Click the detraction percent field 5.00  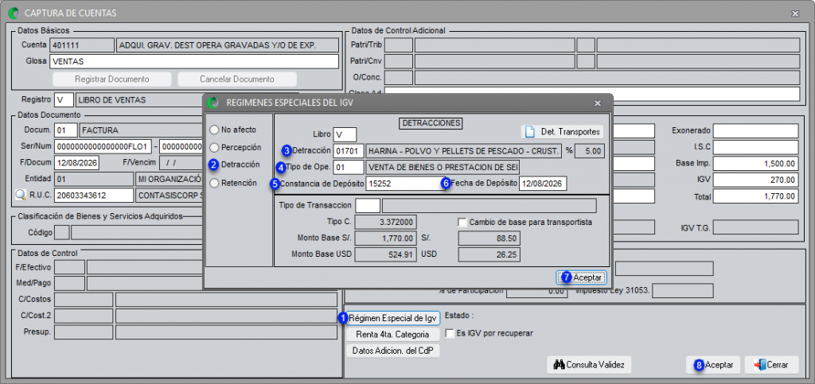(590, 151)
